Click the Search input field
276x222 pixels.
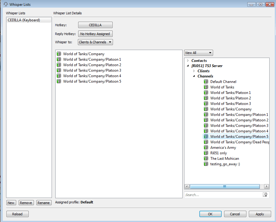click(x=223, y=195)
